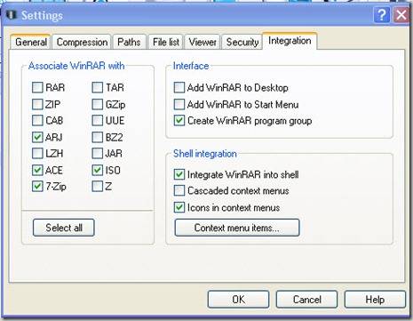Enable Cascaded context menus
This screenshot has width=413, height=321.
[179, 190]
